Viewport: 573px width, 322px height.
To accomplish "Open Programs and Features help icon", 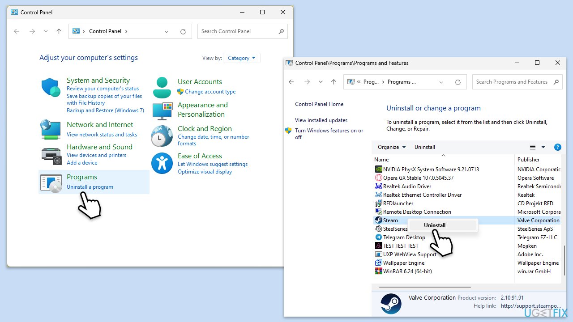I will (557, 147).
